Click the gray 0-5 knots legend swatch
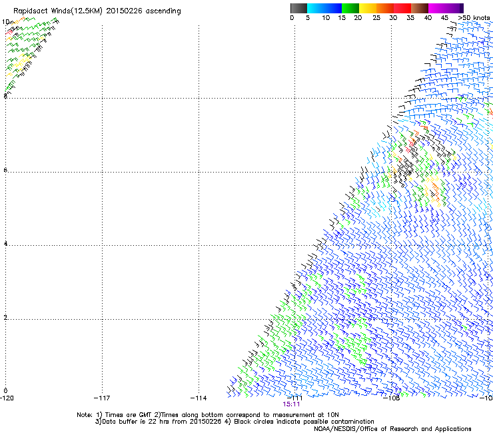Image resolution: width=493 pixels, height=433 pixels. [x=298, y=8]
